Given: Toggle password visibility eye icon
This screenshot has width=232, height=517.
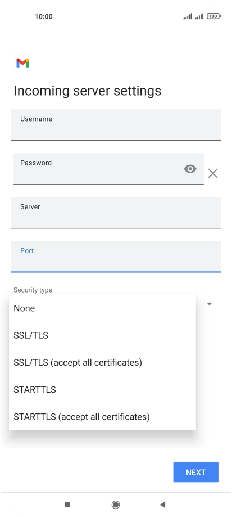Looking at the screenshot, I should pyautogui.click(x=190, y=169).
